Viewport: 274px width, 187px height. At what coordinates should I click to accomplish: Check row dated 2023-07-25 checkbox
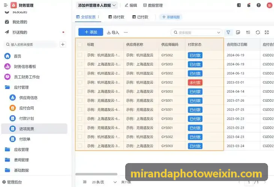tap(80, 110)
